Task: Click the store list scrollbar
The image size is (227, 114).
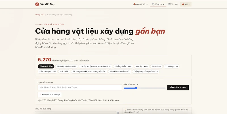Action: point(118,113)
